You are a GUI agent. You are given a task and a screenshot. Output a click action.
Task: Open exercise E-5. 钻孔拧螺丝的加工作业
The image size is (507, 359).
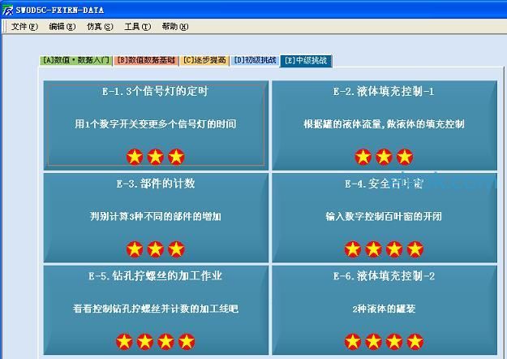155,309
